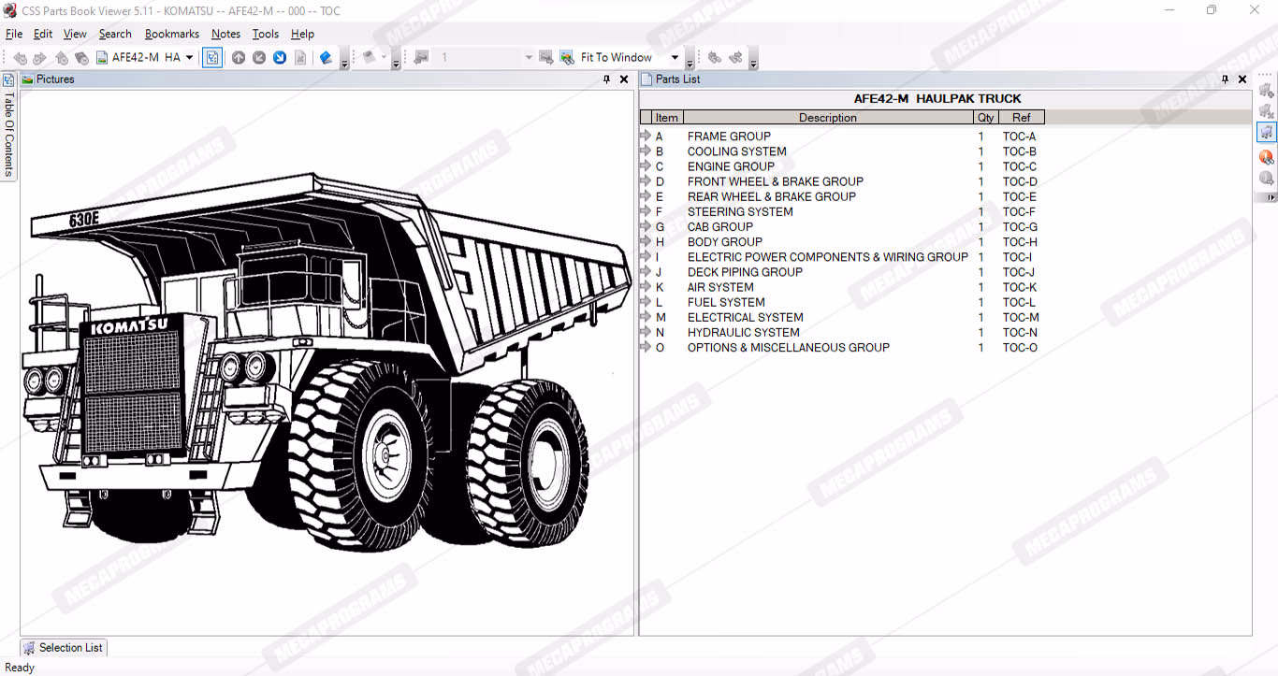
Task: Toggle pin on the Parts List panel
Action: click(1225, 79)
